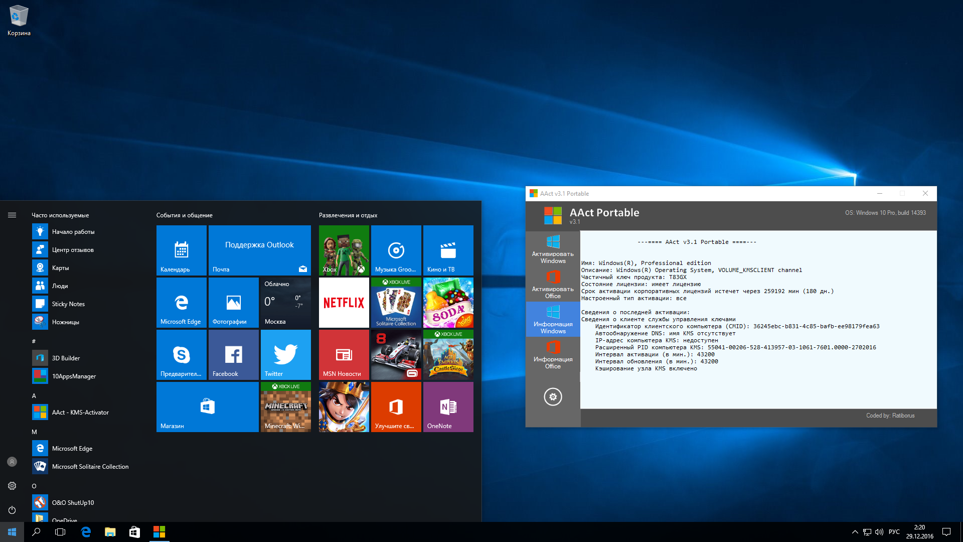The height and width of the screenshot is (542, 963).
Task: Open the Get Office tile
Action: point(396,407)
